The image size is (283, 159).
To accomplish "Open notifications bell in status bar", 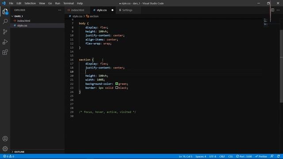I will [278, 156].
